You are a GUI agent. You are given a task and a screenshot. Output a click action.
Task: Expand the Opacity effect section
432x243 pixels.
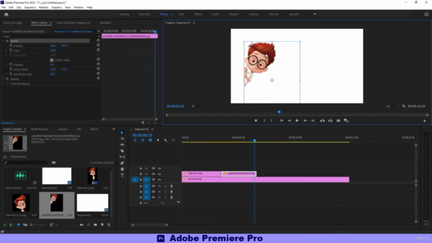3,79
